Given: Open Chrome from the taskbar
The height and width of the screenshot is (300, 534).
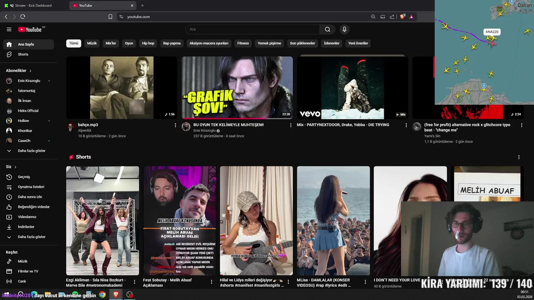Looking at the screenshot, I should [102, 295].
